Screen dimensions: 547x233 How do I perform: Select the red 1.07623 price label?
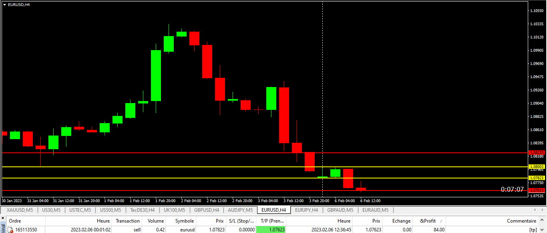(x=537, y=190)
